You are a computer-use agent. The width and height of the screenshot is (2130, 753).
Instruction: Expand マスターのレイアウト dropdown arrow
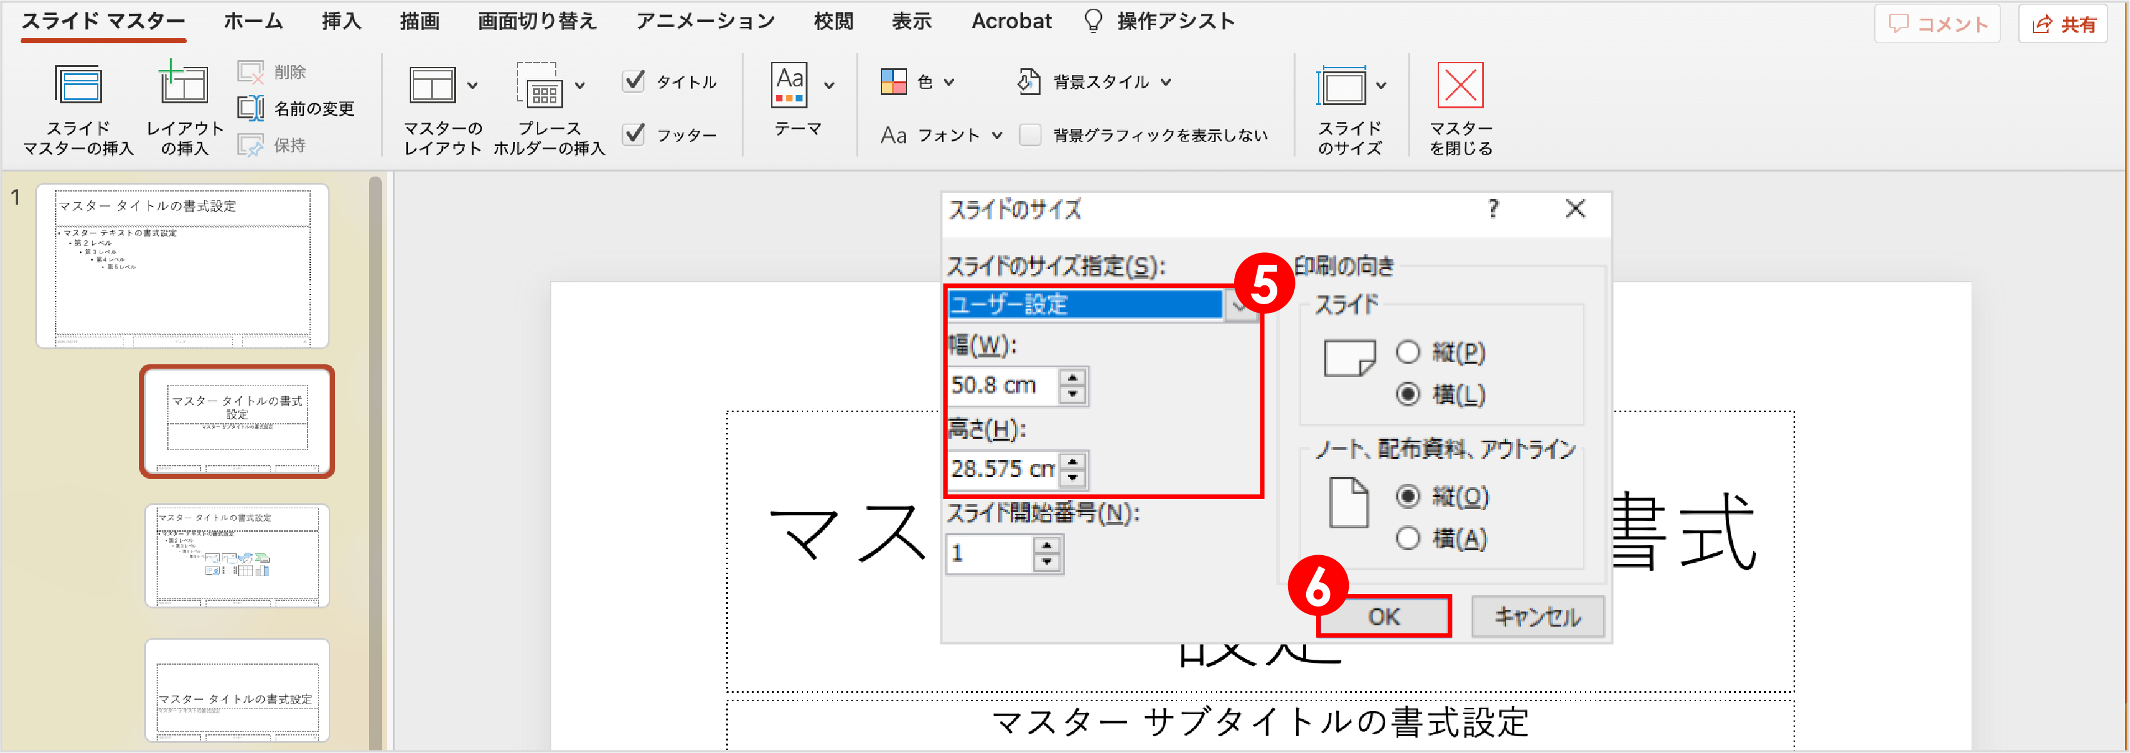(472, 85)
